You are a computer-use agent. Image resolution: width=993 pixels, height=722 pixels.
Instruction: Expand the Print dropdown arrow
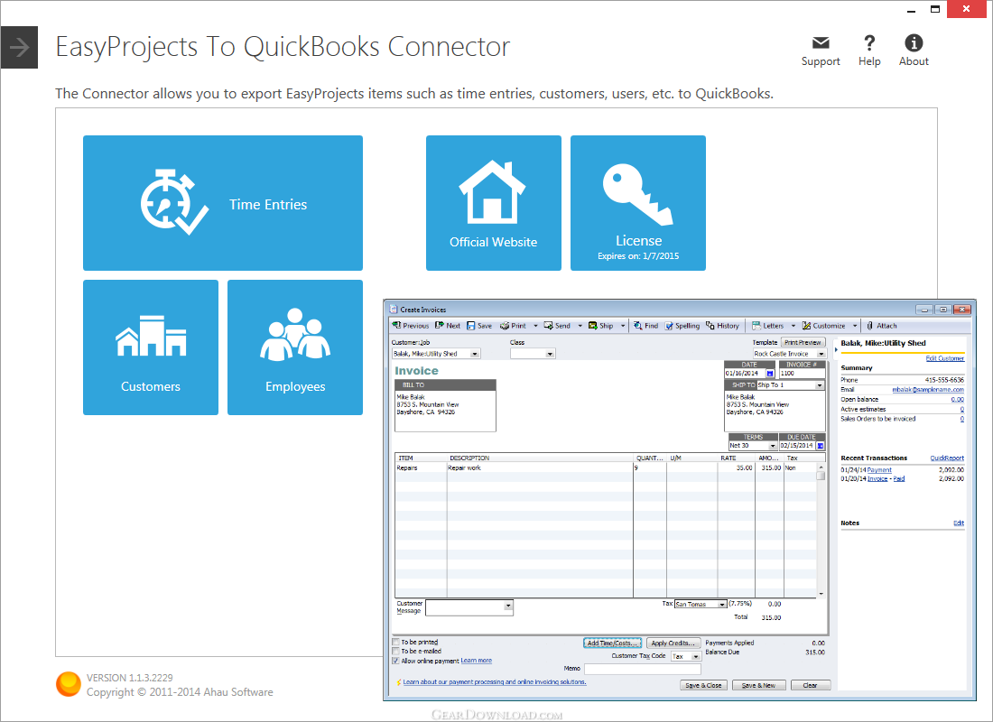pos(535,326)
